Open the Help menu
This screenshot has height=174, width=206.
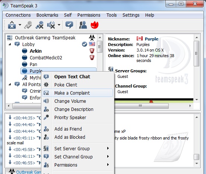pos(149,15)
